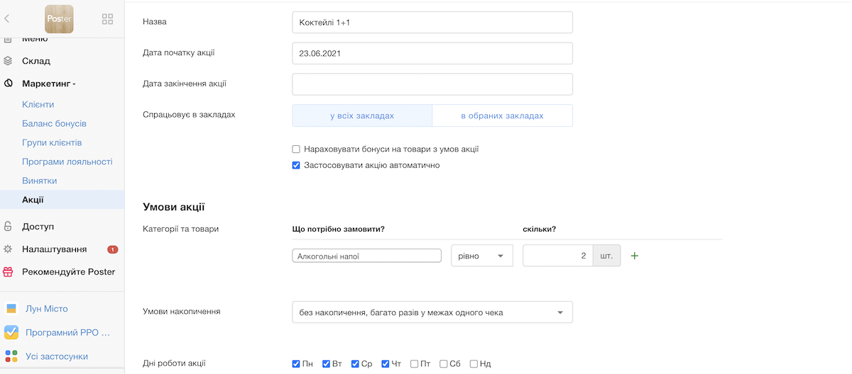Select у всіх закладах option
The image size is (852, 374).
tap(361, 115)
